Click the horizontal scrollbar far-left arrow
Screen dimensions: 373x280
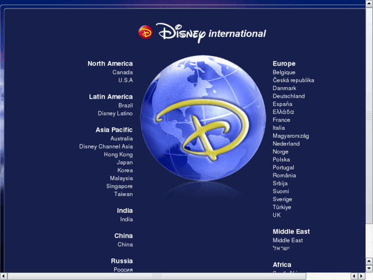tap(4, 276)
